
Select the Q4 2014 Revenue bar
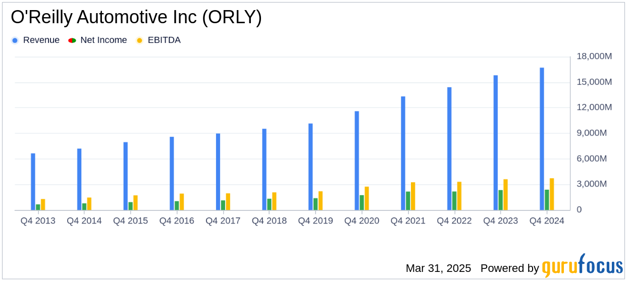coord(79,180)
